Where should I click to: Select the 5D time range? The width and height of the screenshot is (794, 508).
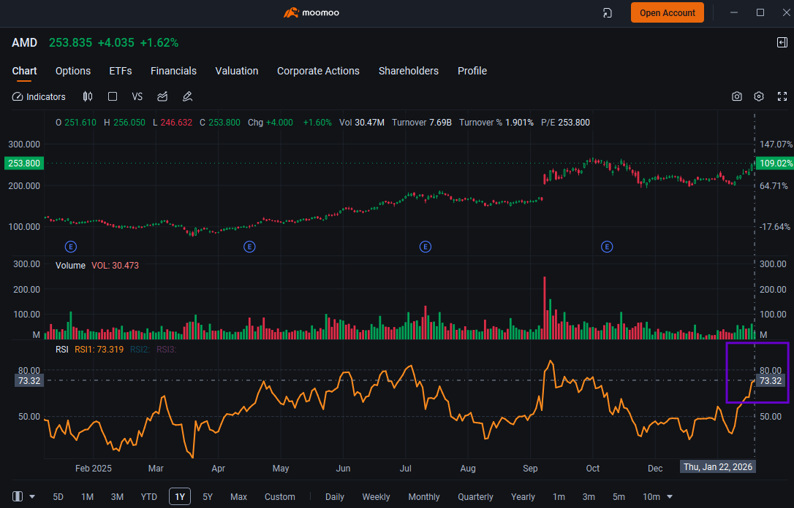(x=58, y=497)
